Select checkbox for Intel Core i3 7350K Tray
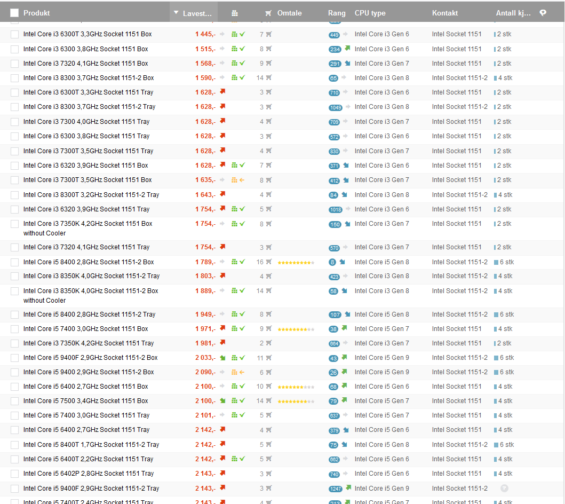Screen dimensions: 565x504 [x=14, y=344]
